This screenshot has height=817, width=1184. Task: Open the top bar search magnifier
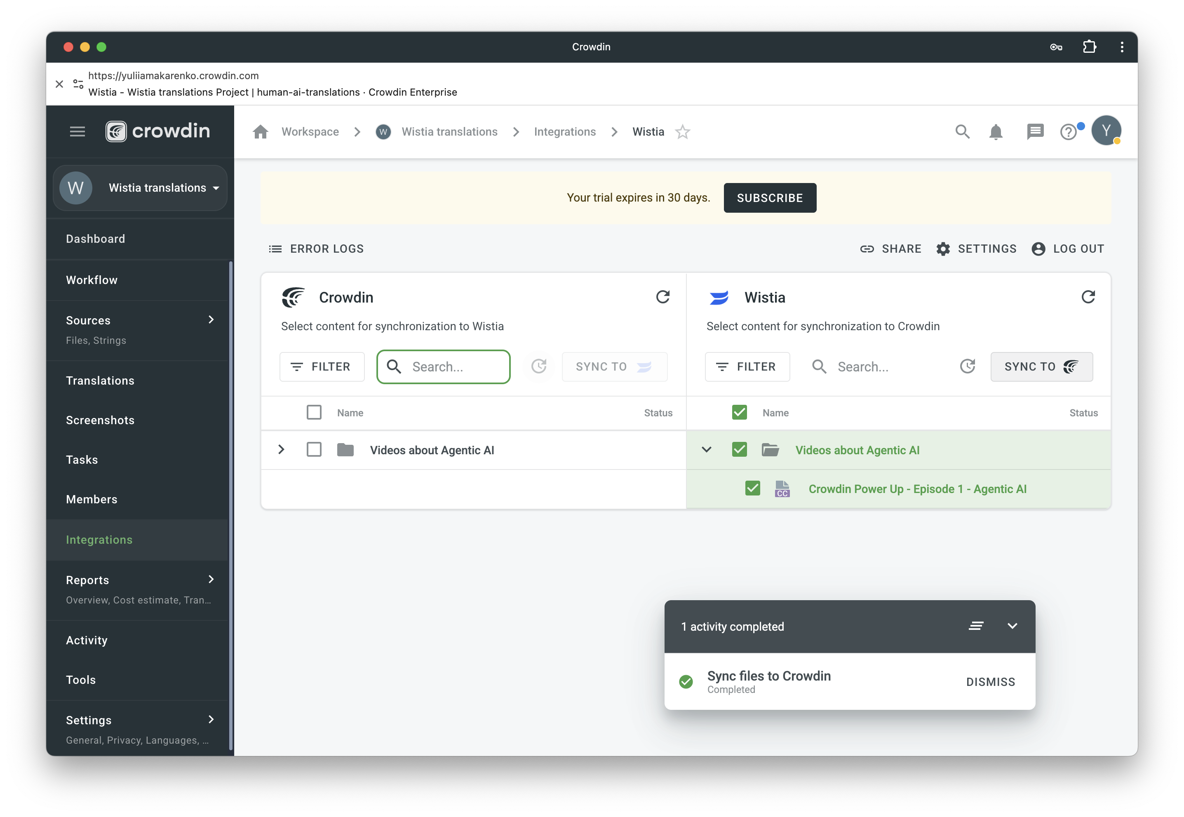coord(962,131)
